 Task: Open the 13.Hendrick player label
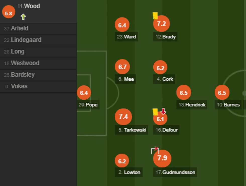click(x=192, y=105)
